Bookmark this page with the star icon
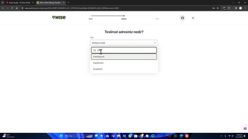248x139 pixels. pos(218,8)
